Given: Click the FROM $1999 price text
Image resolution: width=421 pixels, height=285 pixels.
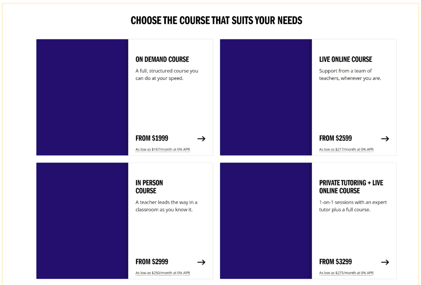Looking at the screenshot, I should pyautogui.click(x=152, y=138).
